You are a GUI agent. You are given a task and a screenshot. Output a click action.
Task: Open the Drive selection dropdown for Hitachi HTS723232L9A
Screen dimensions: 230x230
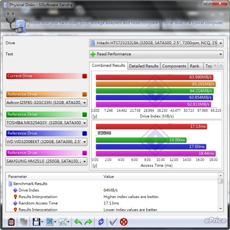220,43
